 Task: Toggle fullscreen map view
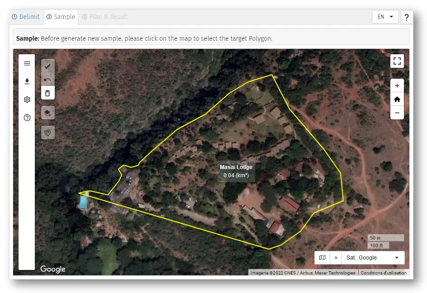397,61
